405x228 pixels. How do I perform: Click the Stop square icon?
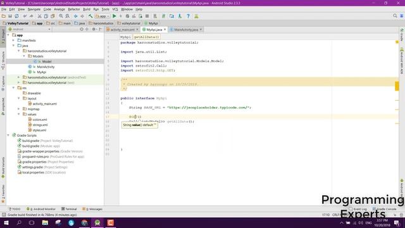(147, 16)
